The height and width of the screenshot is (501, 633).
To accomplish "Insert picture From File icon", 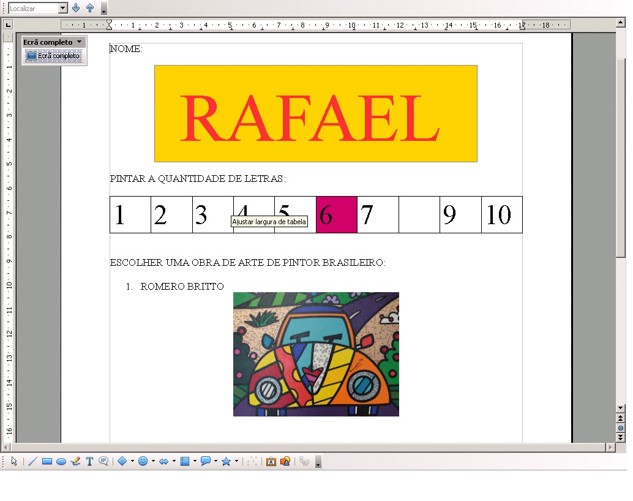I will 285,461.
